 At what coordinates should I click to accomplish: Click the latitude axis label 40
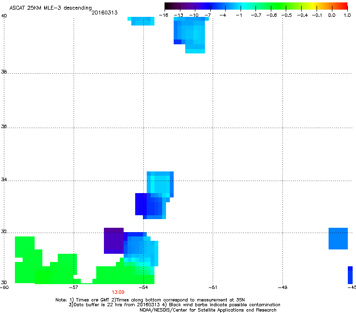point(4,16)
